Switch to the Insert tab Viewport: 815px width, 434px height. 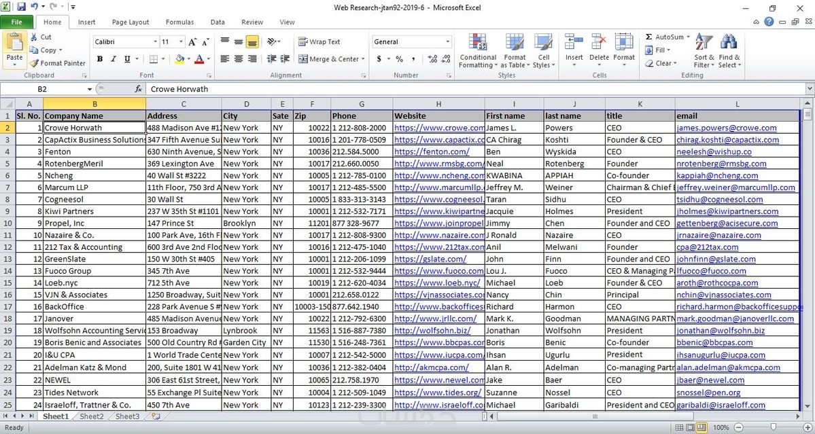(x=87, y=22)
